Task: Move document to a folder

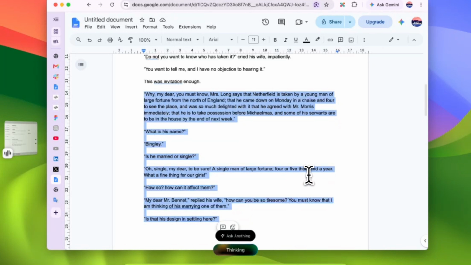Action: (x=152, y=20)
